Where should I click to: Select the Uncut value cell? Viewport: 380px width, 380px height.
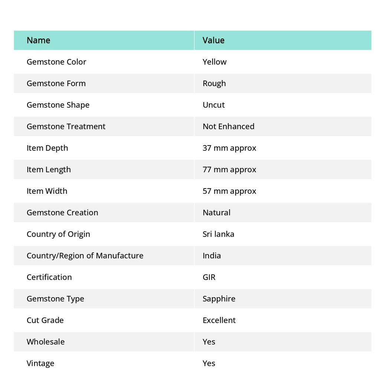pos(214,105)
